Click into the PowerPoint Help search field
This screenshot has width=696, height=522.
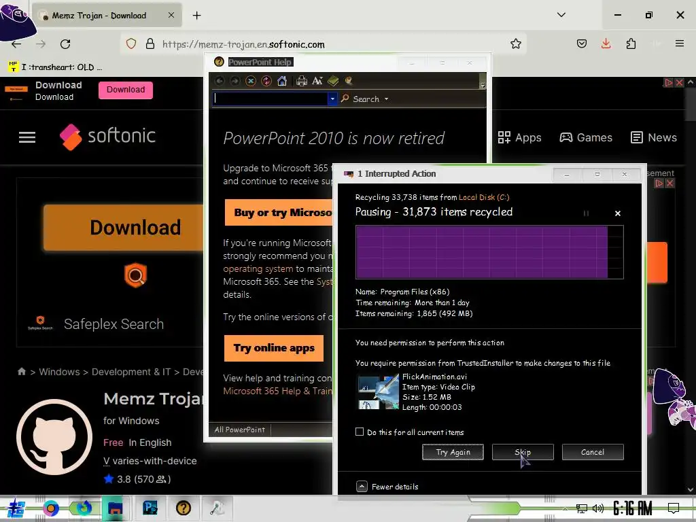click(x=271, y=99)
